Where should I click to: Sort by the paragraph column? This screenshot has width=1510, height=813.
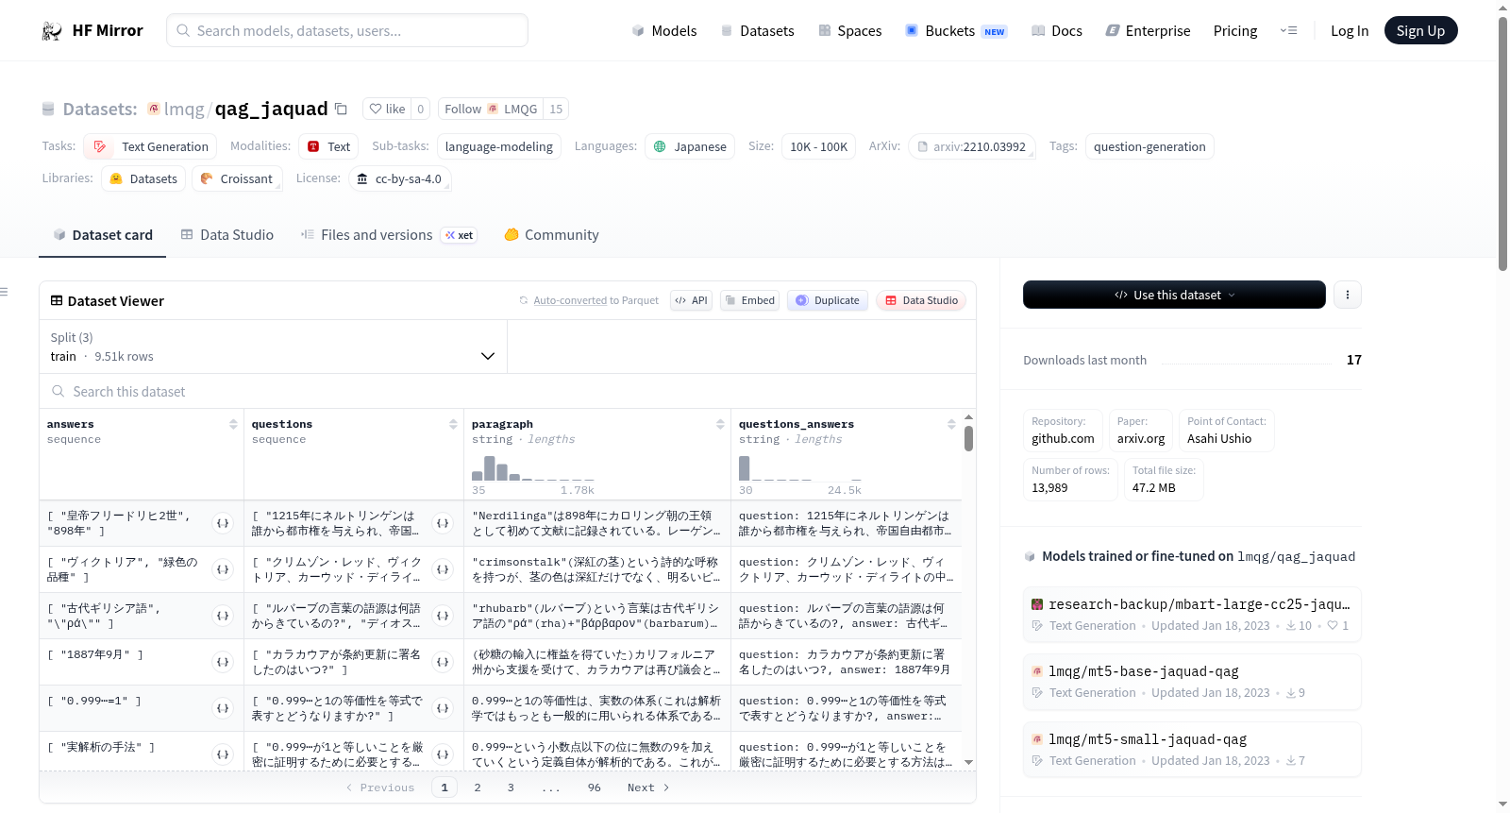tap(720, 425)
